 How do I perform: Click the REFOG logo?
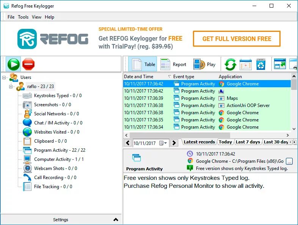pos(53,39)
